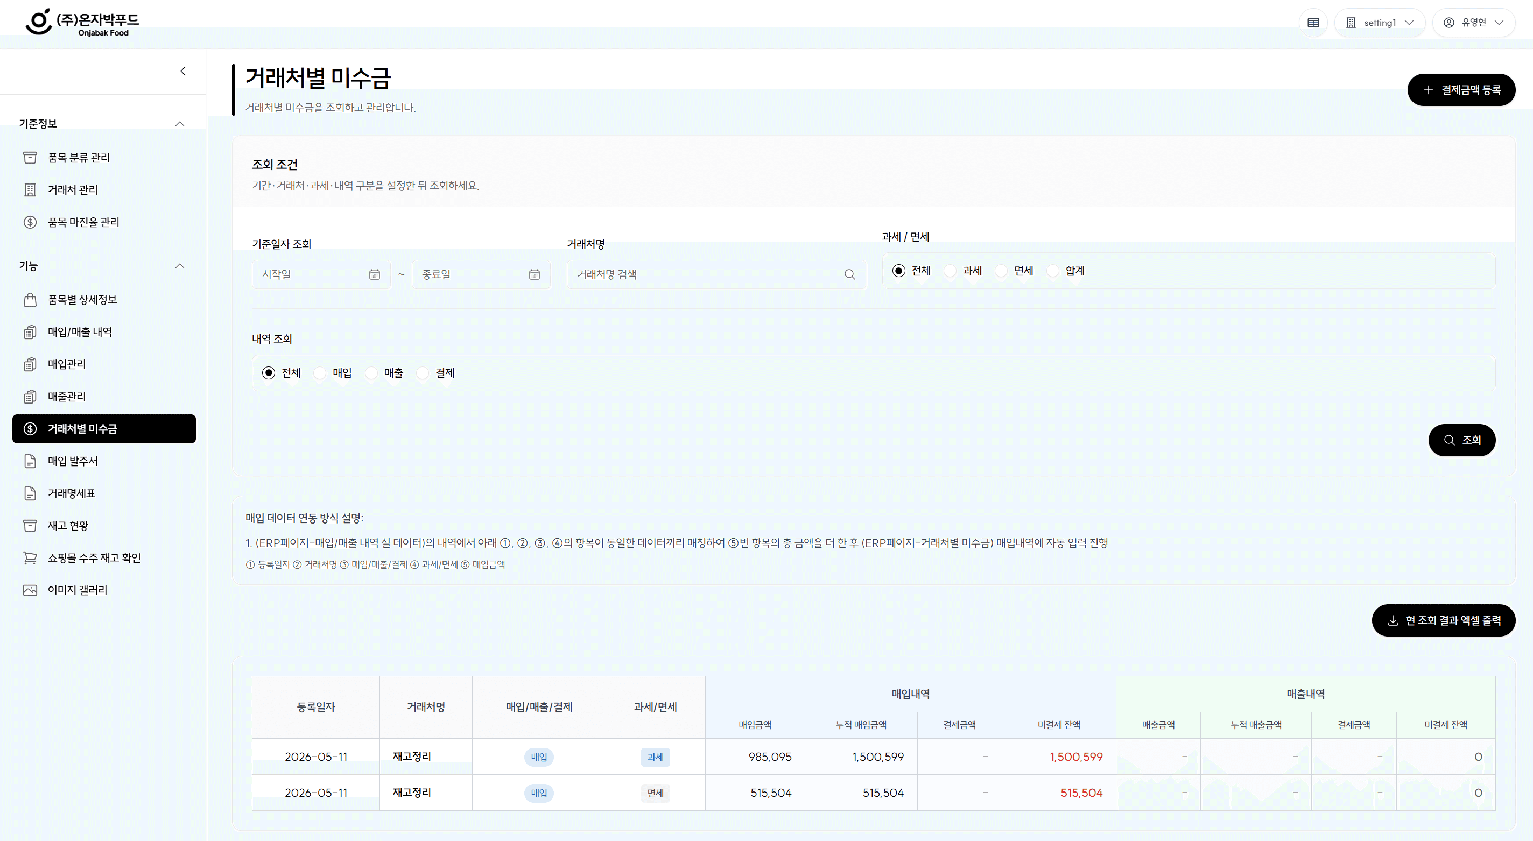
Task: Select the 매입 radio in 내역 조회
Action: coord(320,373)
